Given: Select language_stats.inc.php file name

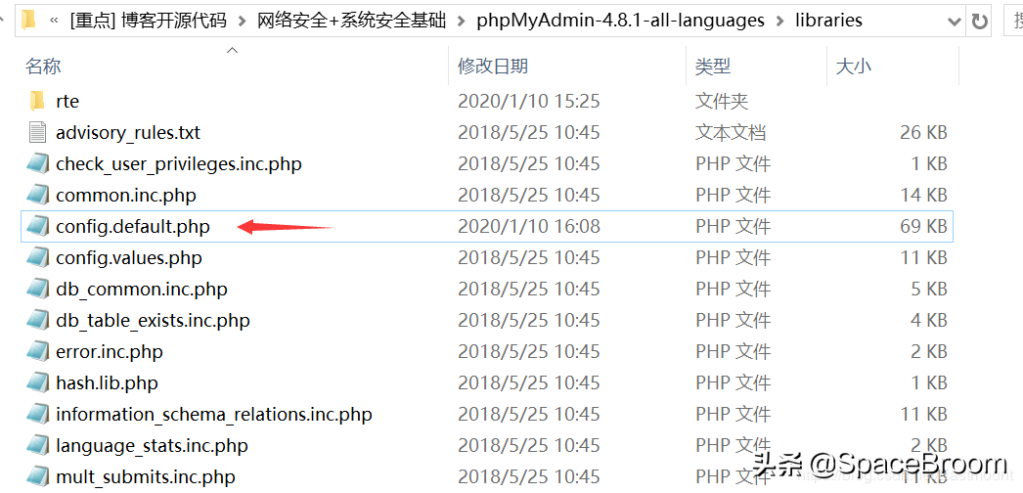Looking at the screenshot, I should (x=152, y=445).
